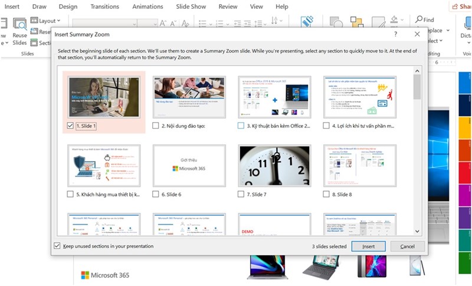Open the Draw ribbon tab
This screenshot has width=472, height=286.
(39, 6)
